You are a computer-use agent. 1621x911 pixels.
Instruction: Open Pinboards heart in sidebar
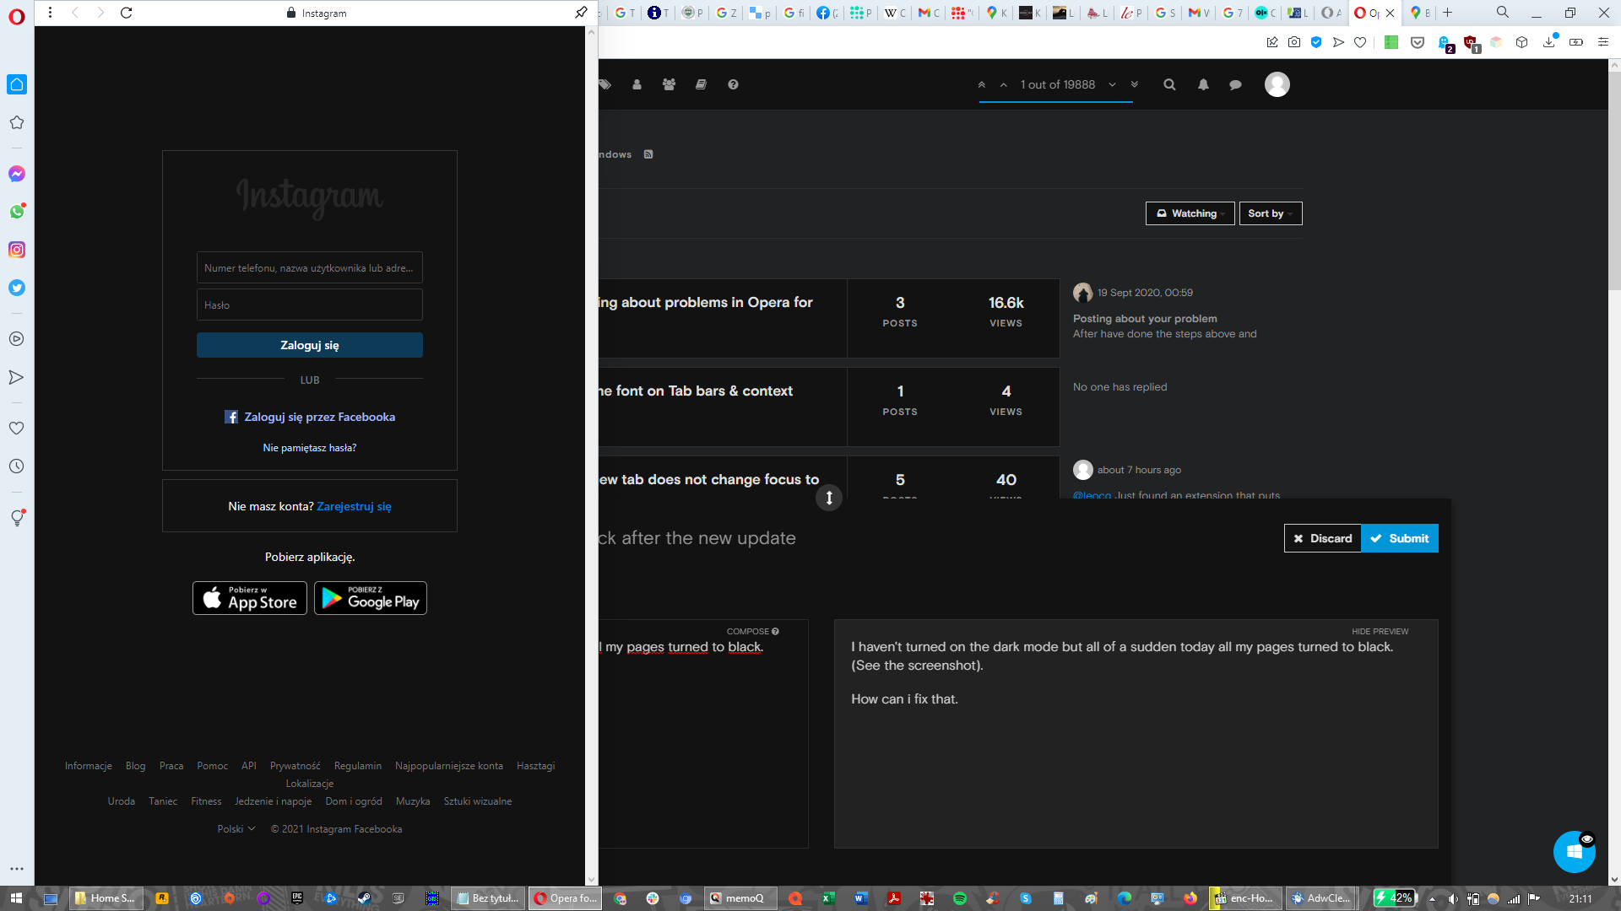(x=17, y=429)
